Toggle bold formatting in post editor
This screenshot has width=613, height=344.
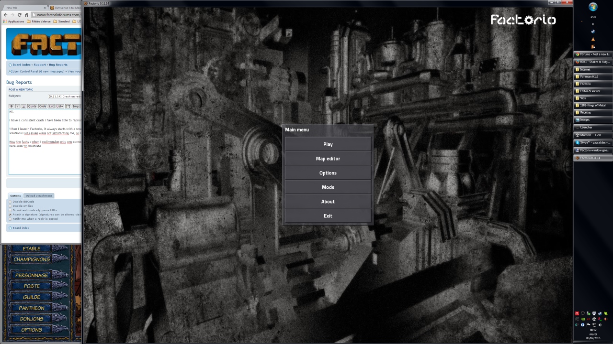[x=11, y=106]
